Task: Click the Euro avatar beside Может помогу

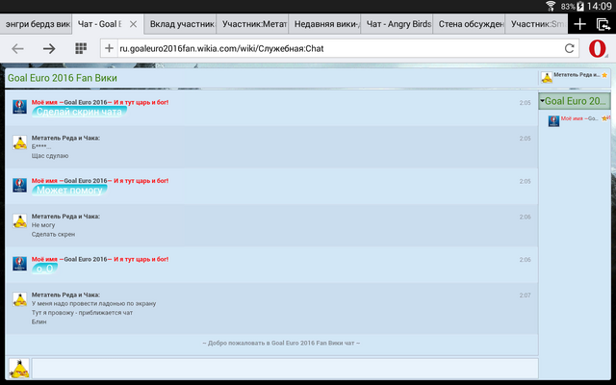Action: (x=19, y=185)
